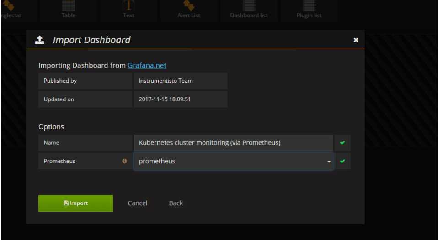The width and height of the screenshot is (438, 240).
Task: Click the green checkmark next to prometheus dropdown
Action: [342, 161]
